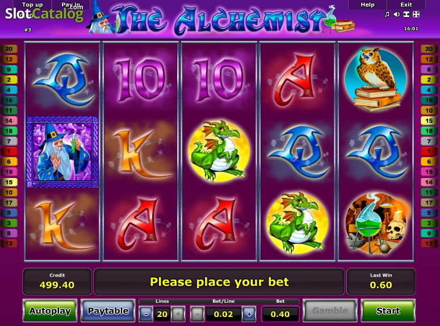The height and width of the screenshot is (326, 440).
Task: Open the Paytable
Action: (108, 311)
